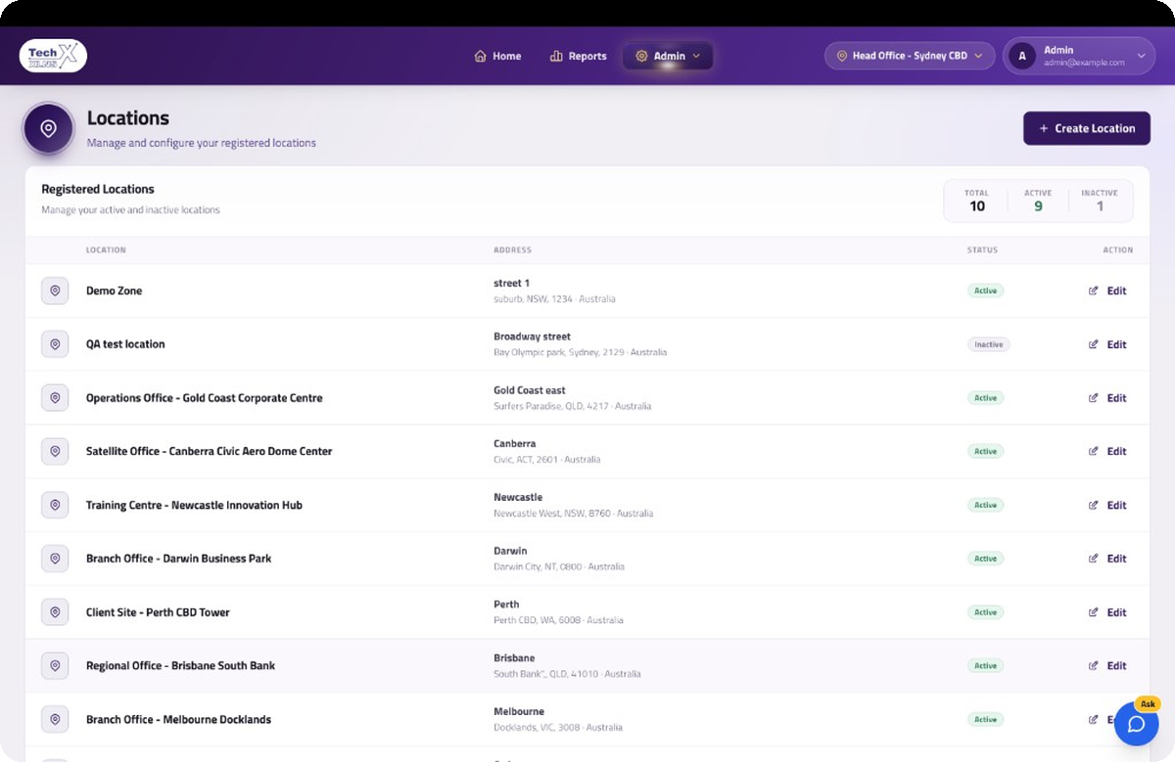This screenshot has width=1175, height=762.
Task: Select the Demo Zone location name
Action: 115,291
